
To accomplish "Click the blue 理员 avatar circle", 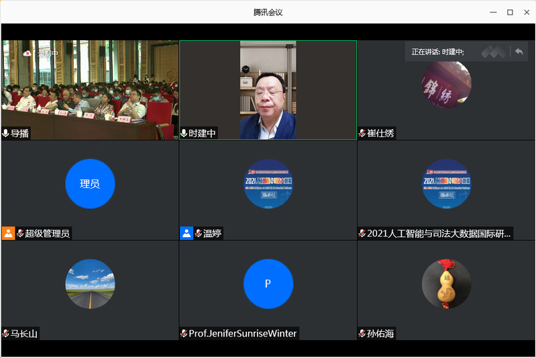I will [x=90, y=183].
